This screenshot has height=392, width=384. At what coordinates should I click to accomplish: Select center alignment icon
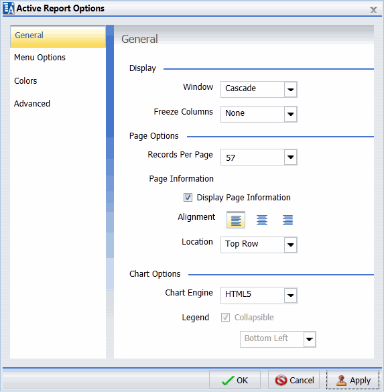(262, 220)
